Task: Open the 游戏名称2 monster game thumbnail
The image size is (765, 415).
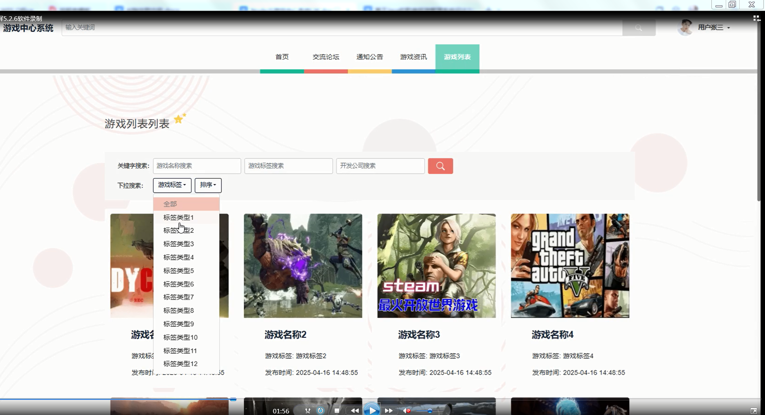Action: coord(303,266)
